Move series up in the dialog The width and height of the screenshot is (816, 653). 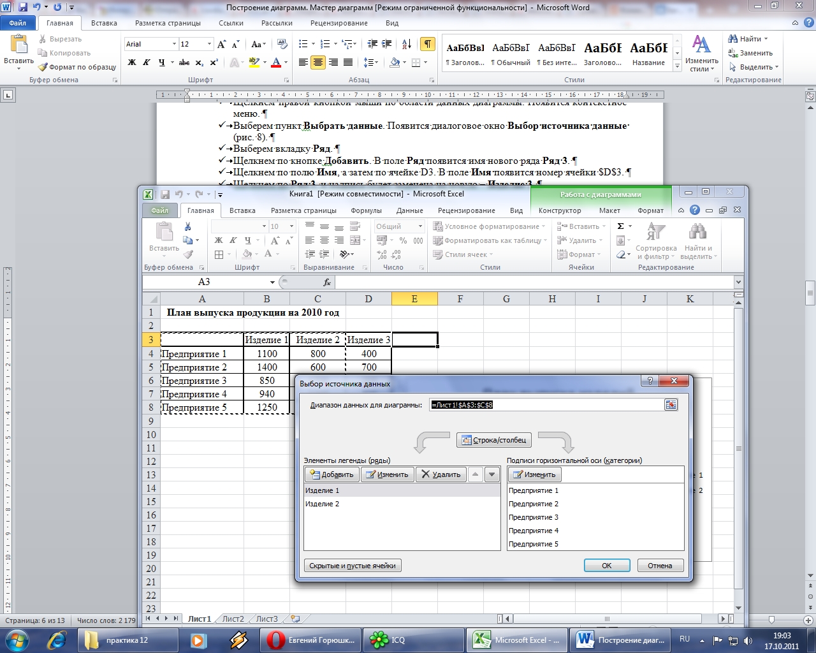[x=476, y=474]
